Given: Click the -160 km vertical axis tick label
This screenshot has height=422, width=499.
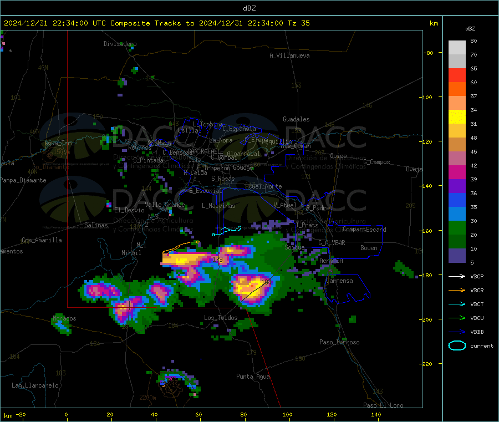Looking at the screenshot, I should (x=426, y=231).
